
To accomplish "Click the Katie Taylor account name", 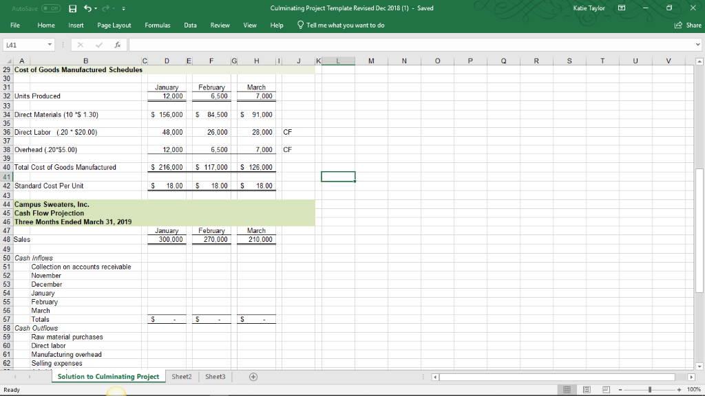I will coord(589,8).
